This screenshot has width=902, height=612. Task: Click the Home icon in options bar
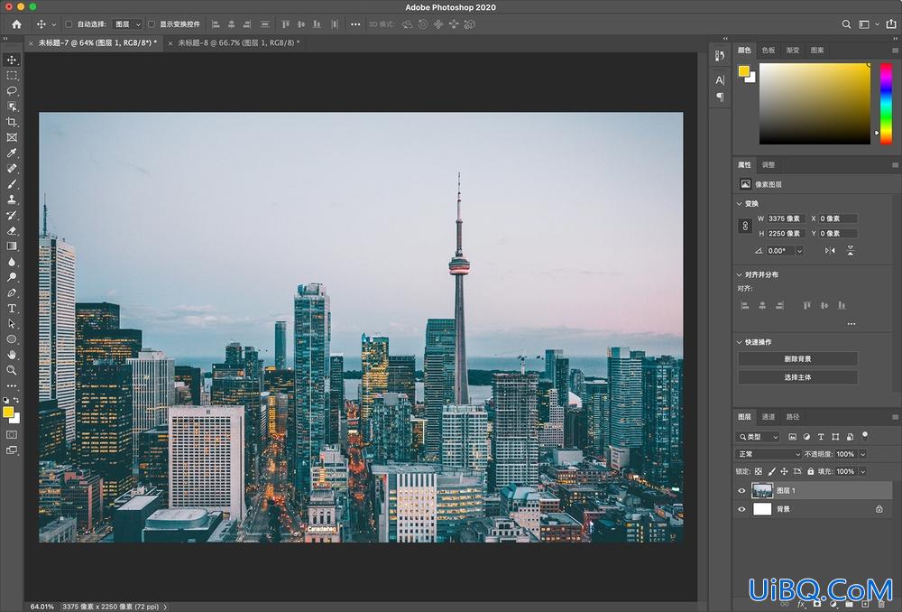(16, 24)
